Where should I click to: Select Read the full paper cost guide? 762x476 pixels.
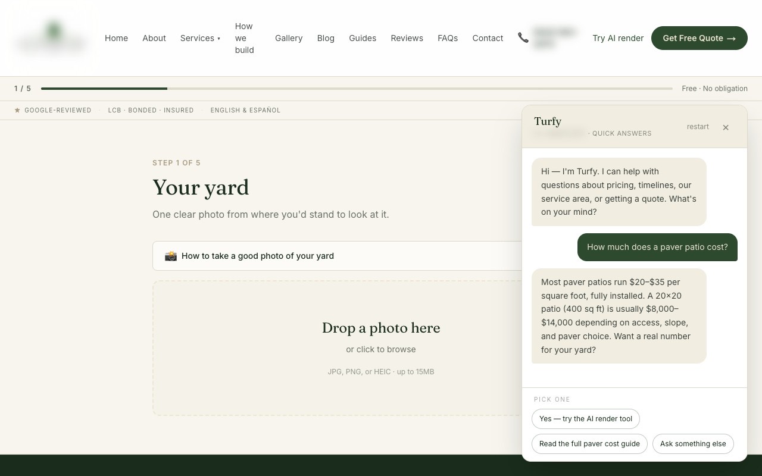tap(589, 444)
